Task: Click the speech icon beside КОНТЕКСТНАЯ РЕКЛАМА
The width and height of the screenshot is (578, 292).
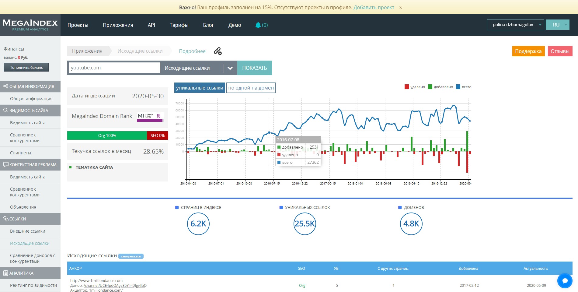Action: click(5, 164)
